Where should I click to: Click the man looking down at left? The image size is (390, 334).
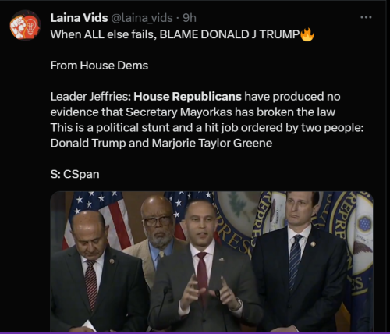(x=96, y=271)
